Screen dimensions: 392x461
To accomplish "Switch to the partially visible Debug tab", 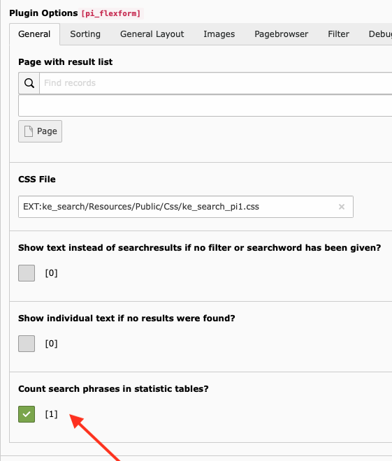I will (380, 34).
